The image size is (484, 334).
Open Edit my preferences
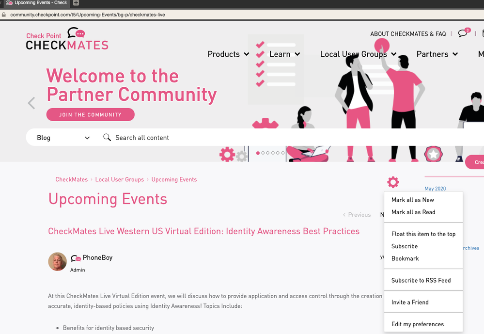point(418,324)
